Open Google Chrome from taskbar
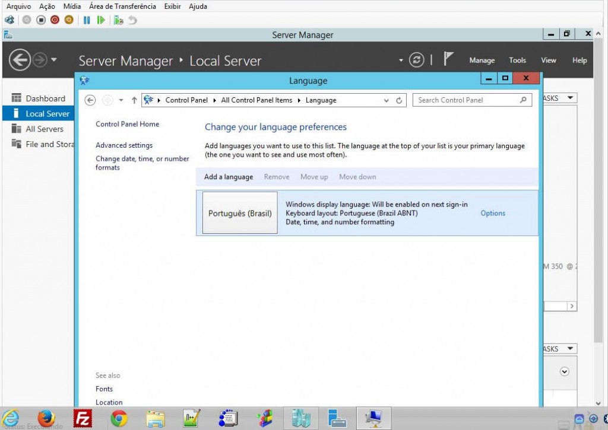 [x=119, y=418]
